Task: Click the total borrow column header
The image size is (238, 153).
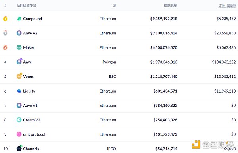Action: click(171, 6)
